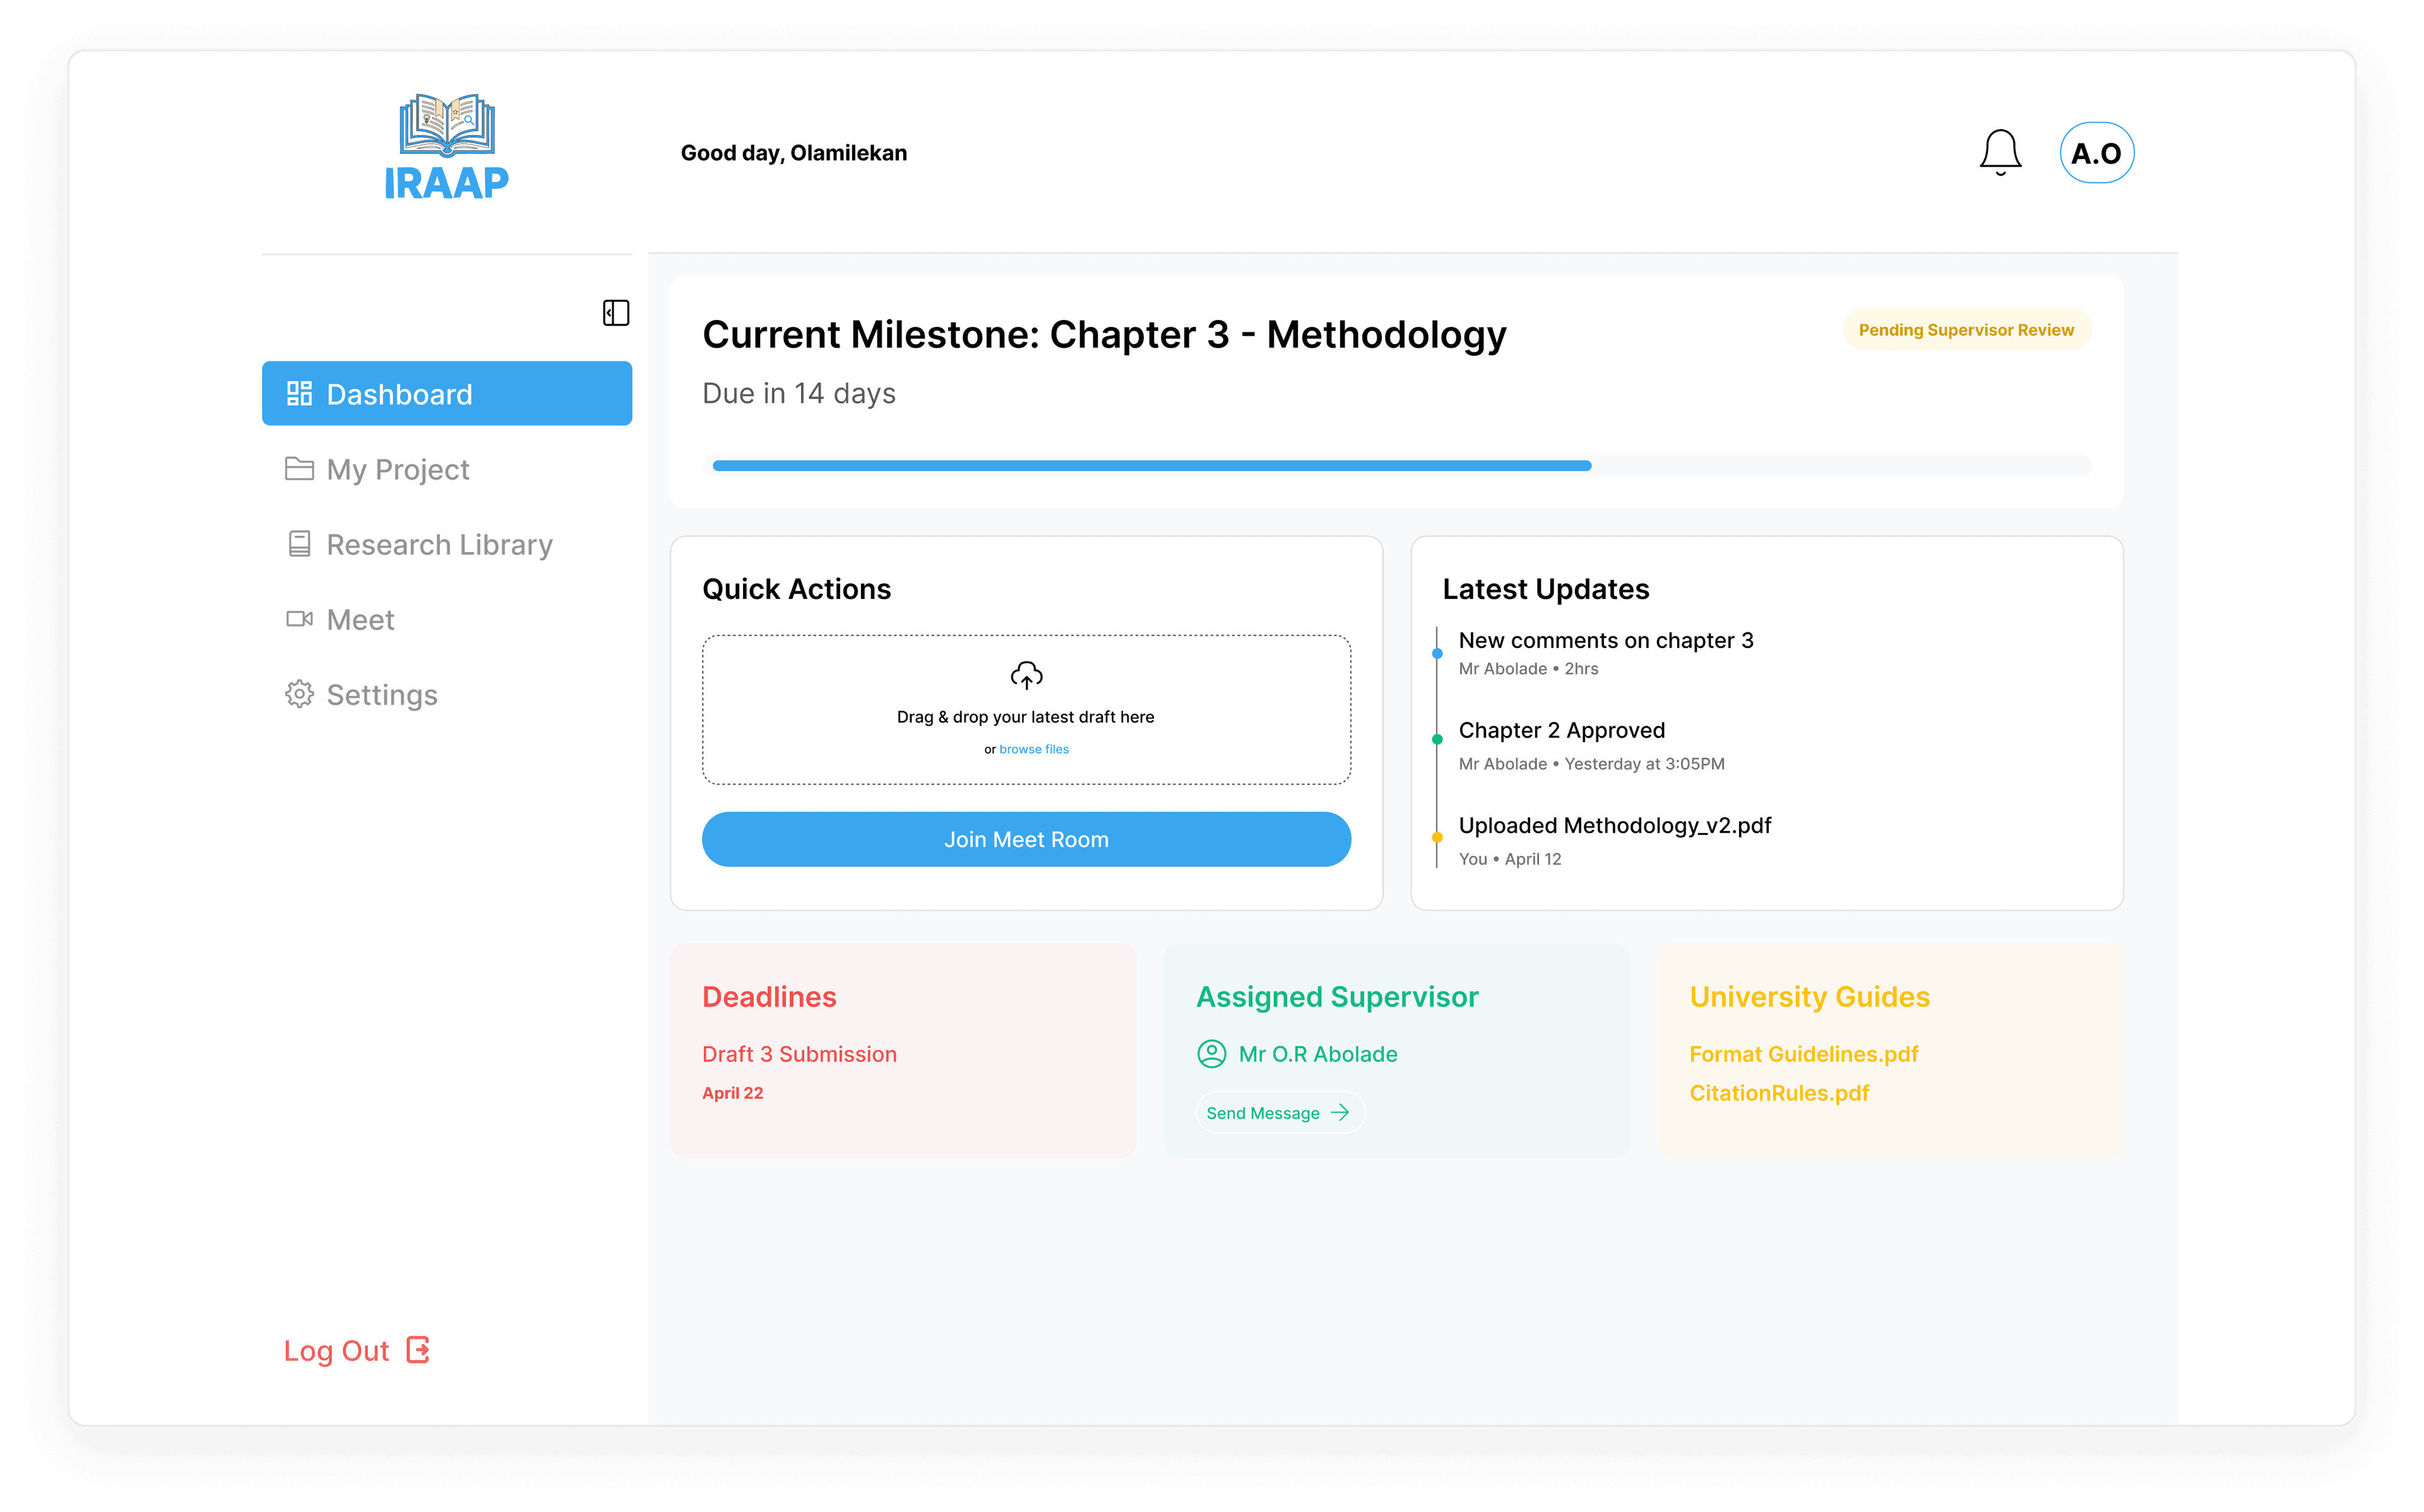
Task: Click supervisor name Mr O.R Abolade
Action: click(x=1318, y=1054)
